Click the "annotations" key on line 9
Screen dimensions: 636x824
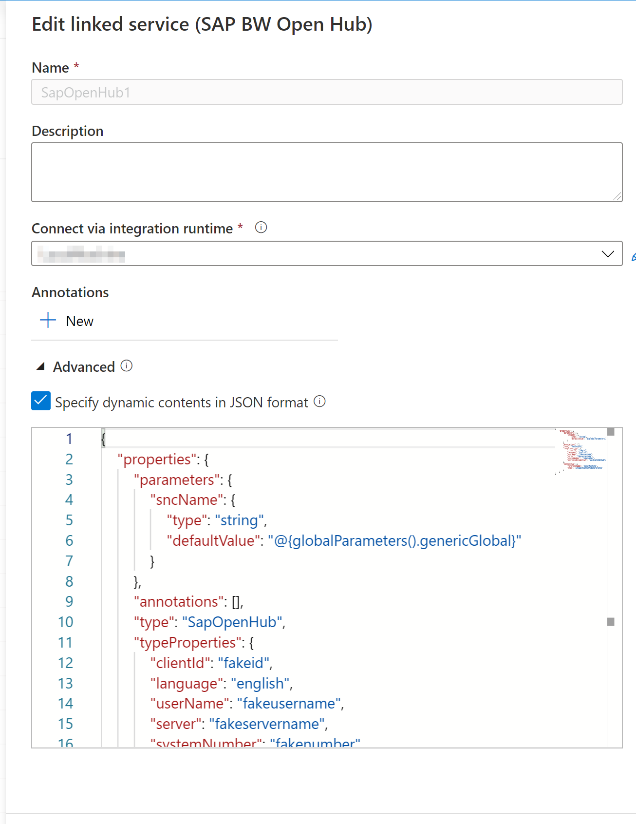179,602
